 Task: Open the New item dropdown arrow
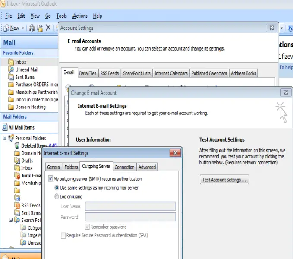click(x=23, y=28)
